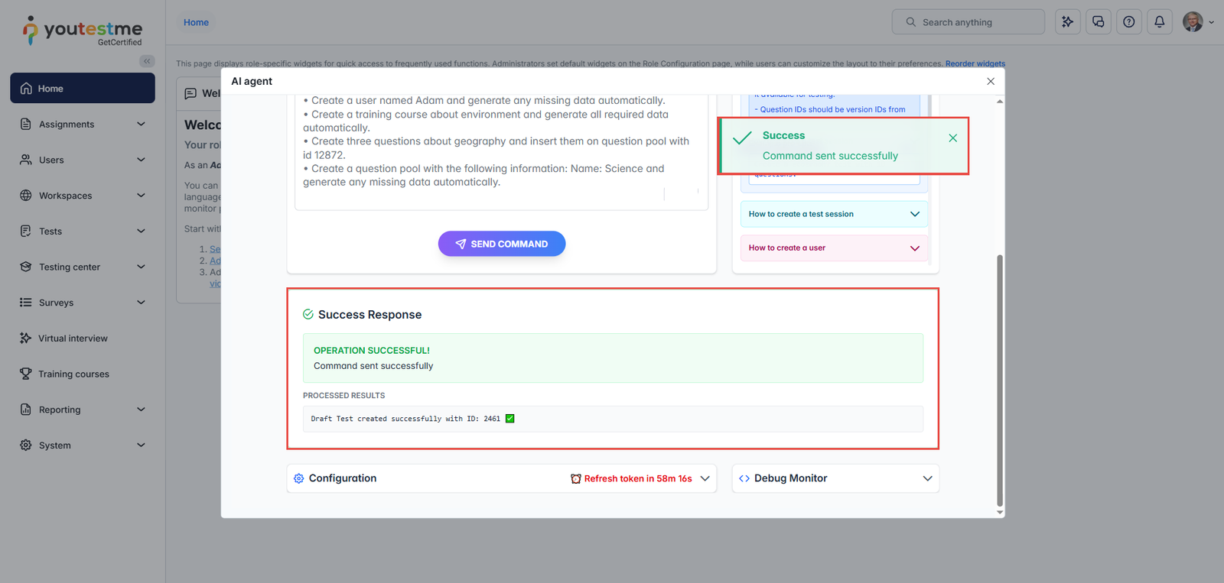Close the AI agent dialog

click(991, 82)
